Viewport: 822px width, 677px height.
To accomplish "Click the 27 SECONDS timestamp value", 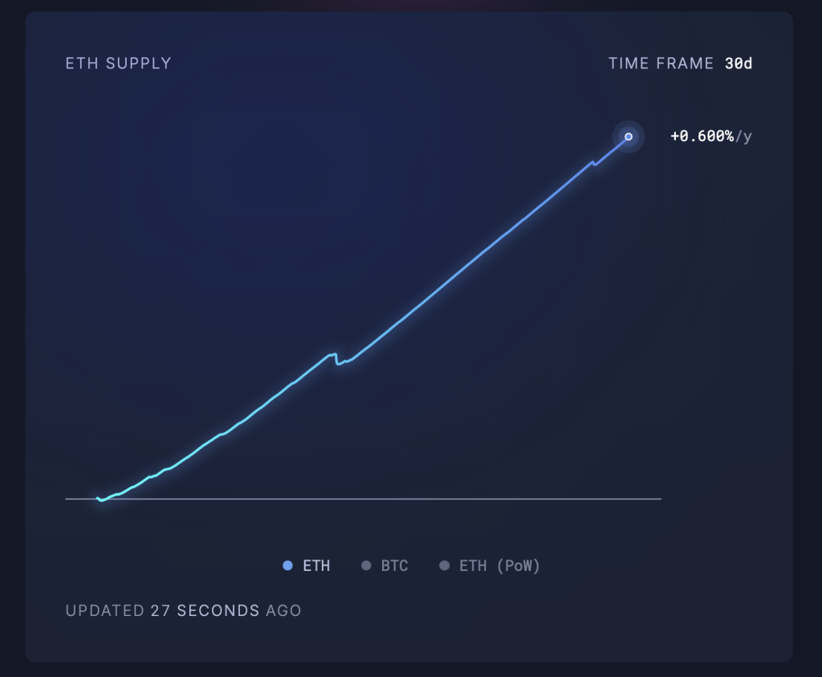I will pyautogui.click(x=205, y=610).
